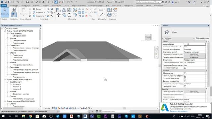
Task: Click the Measure between two points icon
Action: pos(101,15)
